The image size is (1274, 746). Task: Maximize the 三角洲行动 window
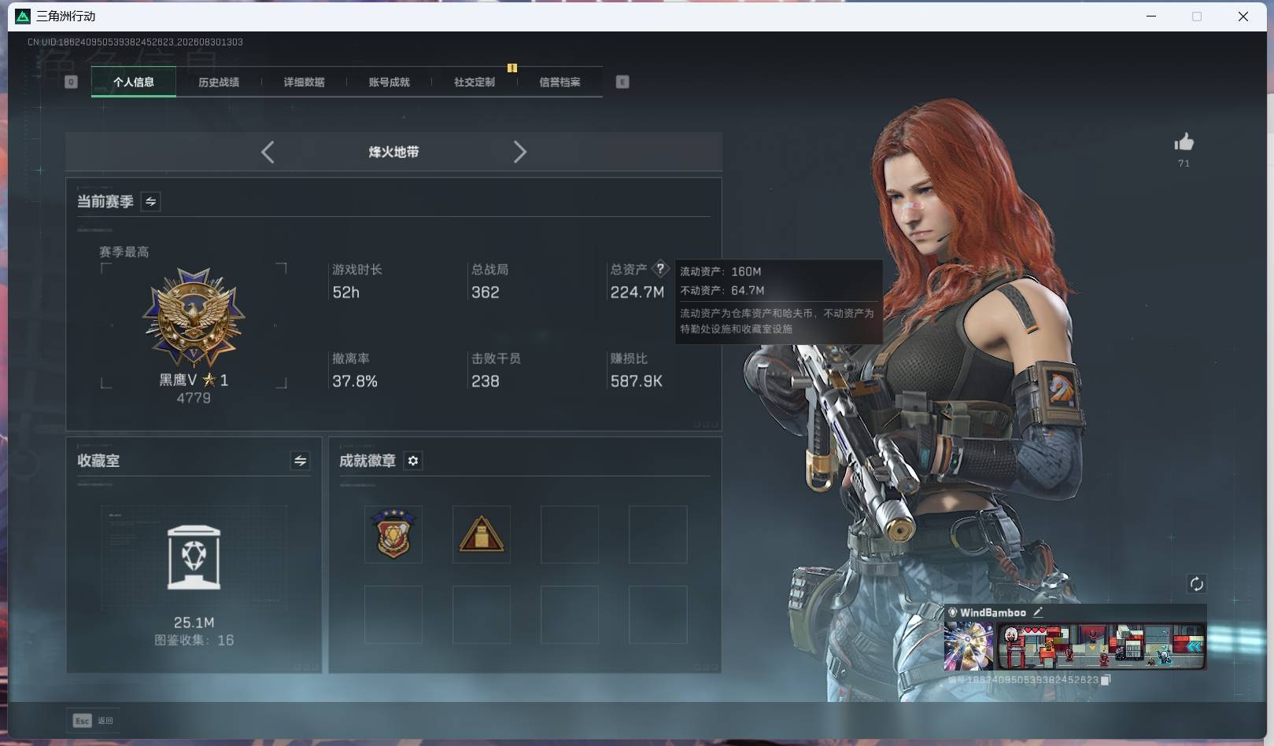coord(1197,16)
